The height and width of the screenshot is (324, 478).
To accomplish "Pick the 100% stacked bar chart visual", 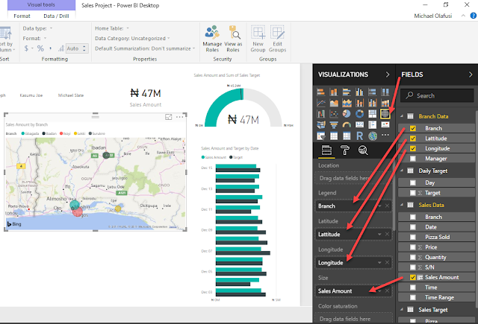I will click(x=372, y=92).
